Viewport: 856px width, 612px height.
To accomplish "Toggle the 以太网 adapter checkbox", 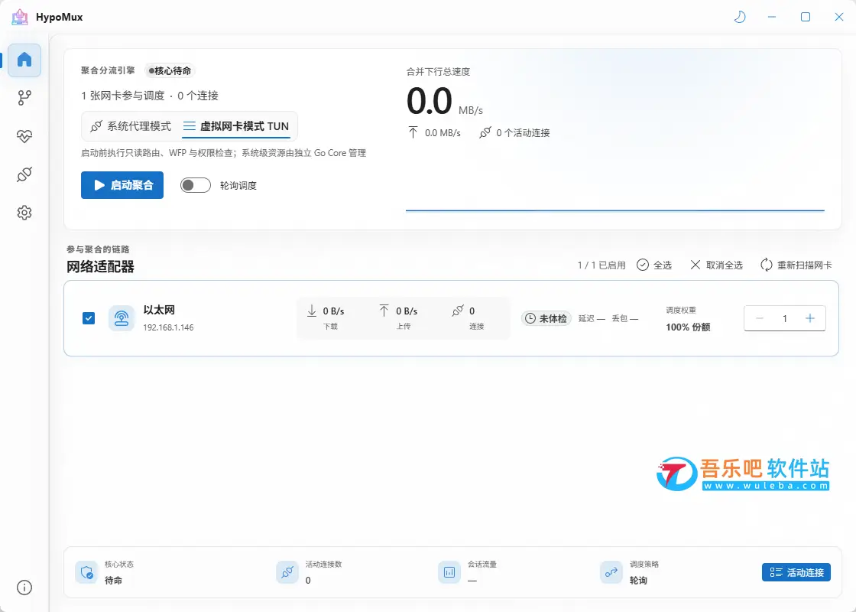I will 89,318.
